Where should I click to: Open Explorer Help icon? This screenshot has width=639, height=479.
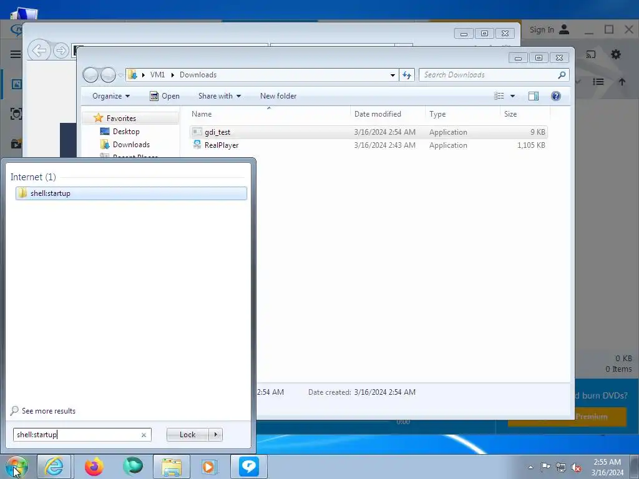point(555,95)
